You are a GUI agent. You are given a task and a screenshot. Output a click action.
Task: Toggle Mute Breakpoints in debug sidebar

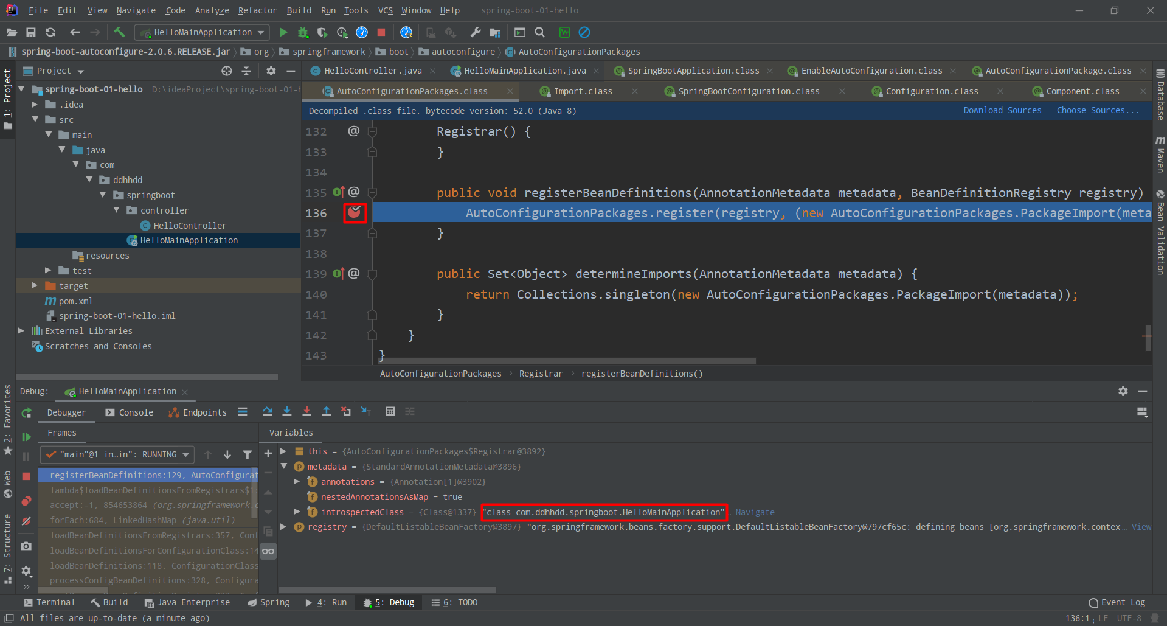click(26, 521)
